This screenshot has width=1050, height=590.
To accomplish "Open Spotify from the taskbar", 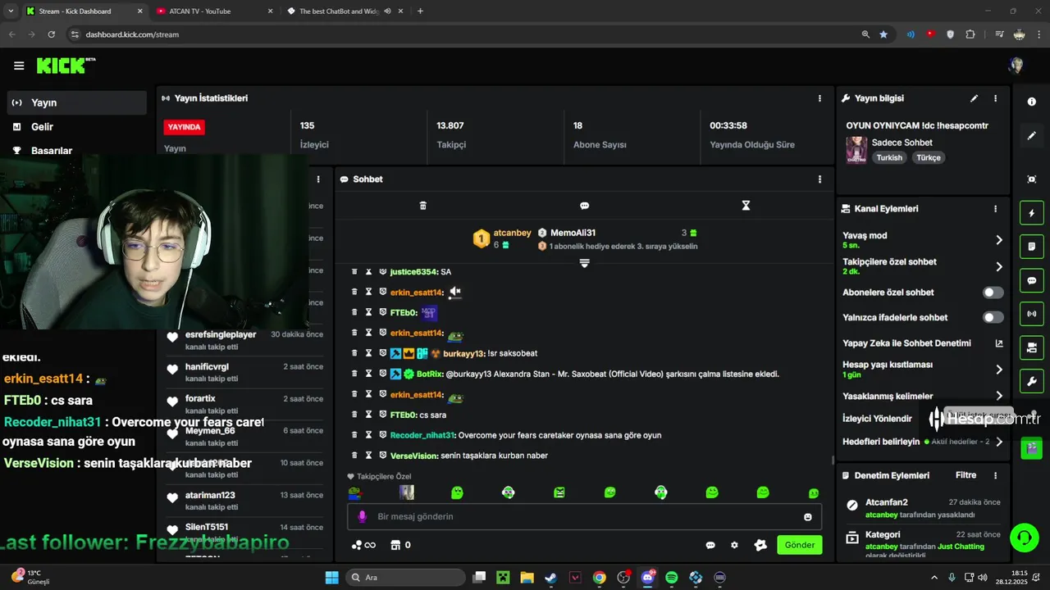I will pyautogui.click(x=672, y=578).
